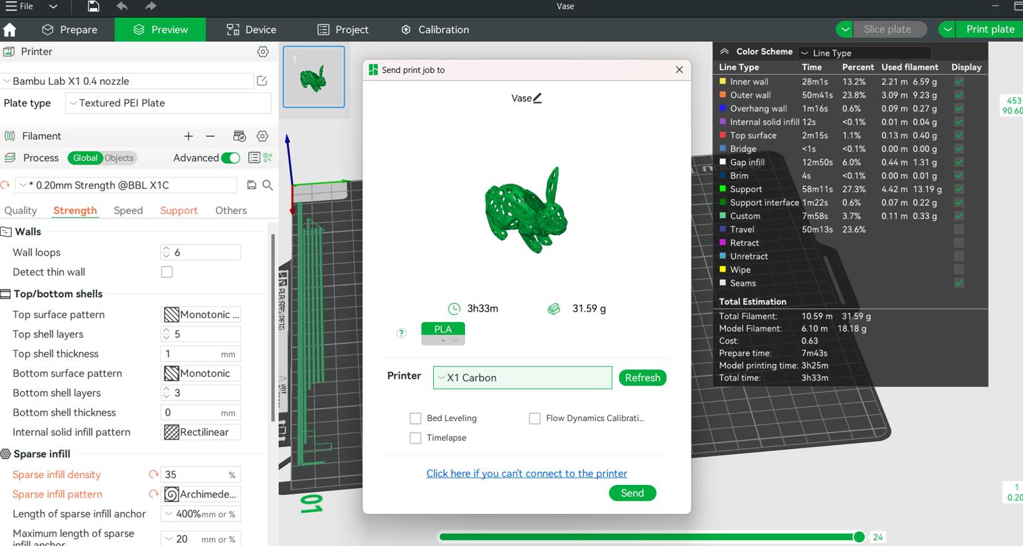Open the Quality settings tab
This screenshot has height=546, width=1023.
click(21, 211)
